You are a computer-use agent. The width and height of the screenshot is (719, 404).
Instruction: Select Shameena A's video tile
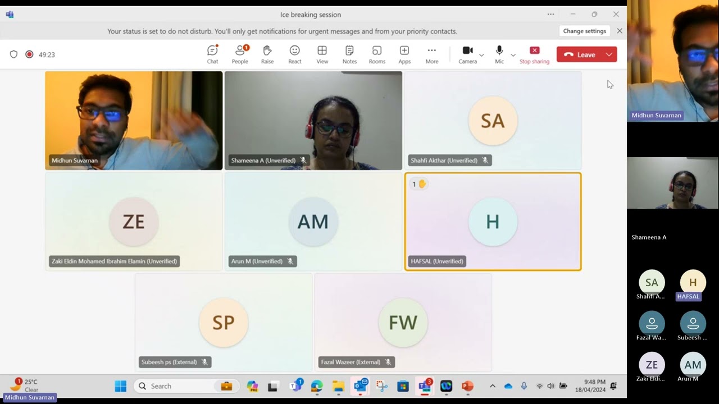pyautogui.click(x=313, y=120)
